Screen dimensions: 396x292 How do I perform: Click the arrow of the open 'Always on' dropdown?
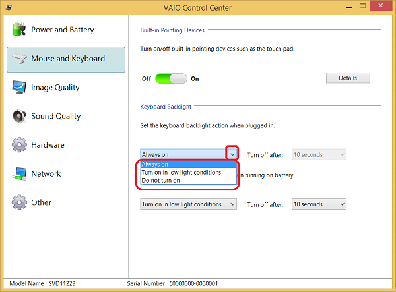pyautogui.click(x=232, y=154)
